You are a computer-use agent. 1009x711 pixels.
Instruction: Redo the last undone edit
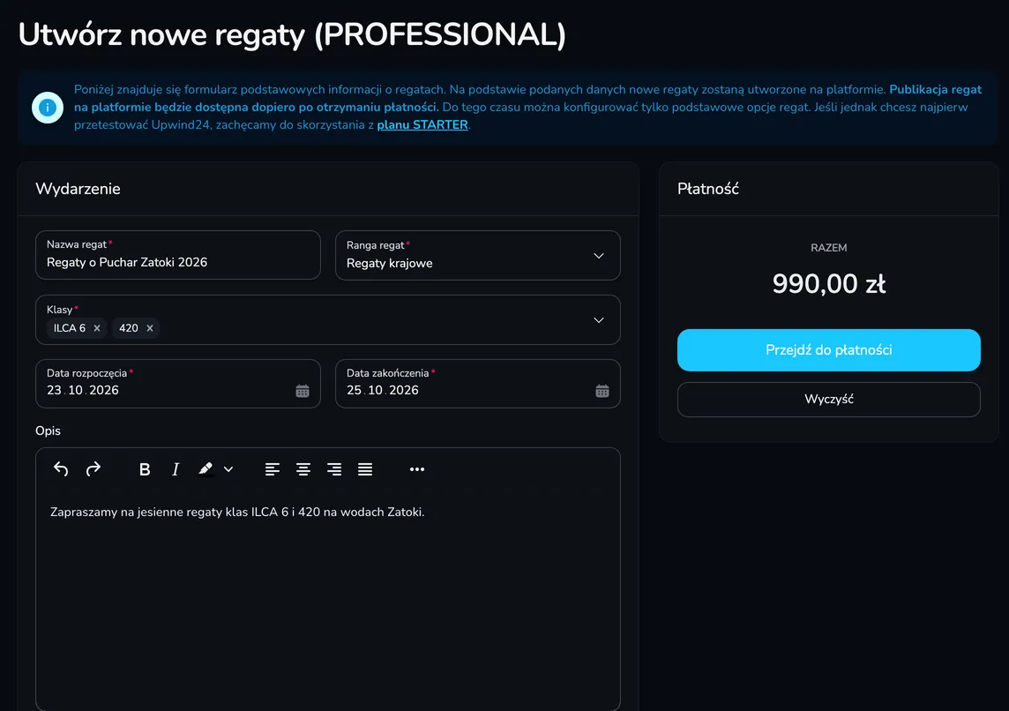[93, 469]
